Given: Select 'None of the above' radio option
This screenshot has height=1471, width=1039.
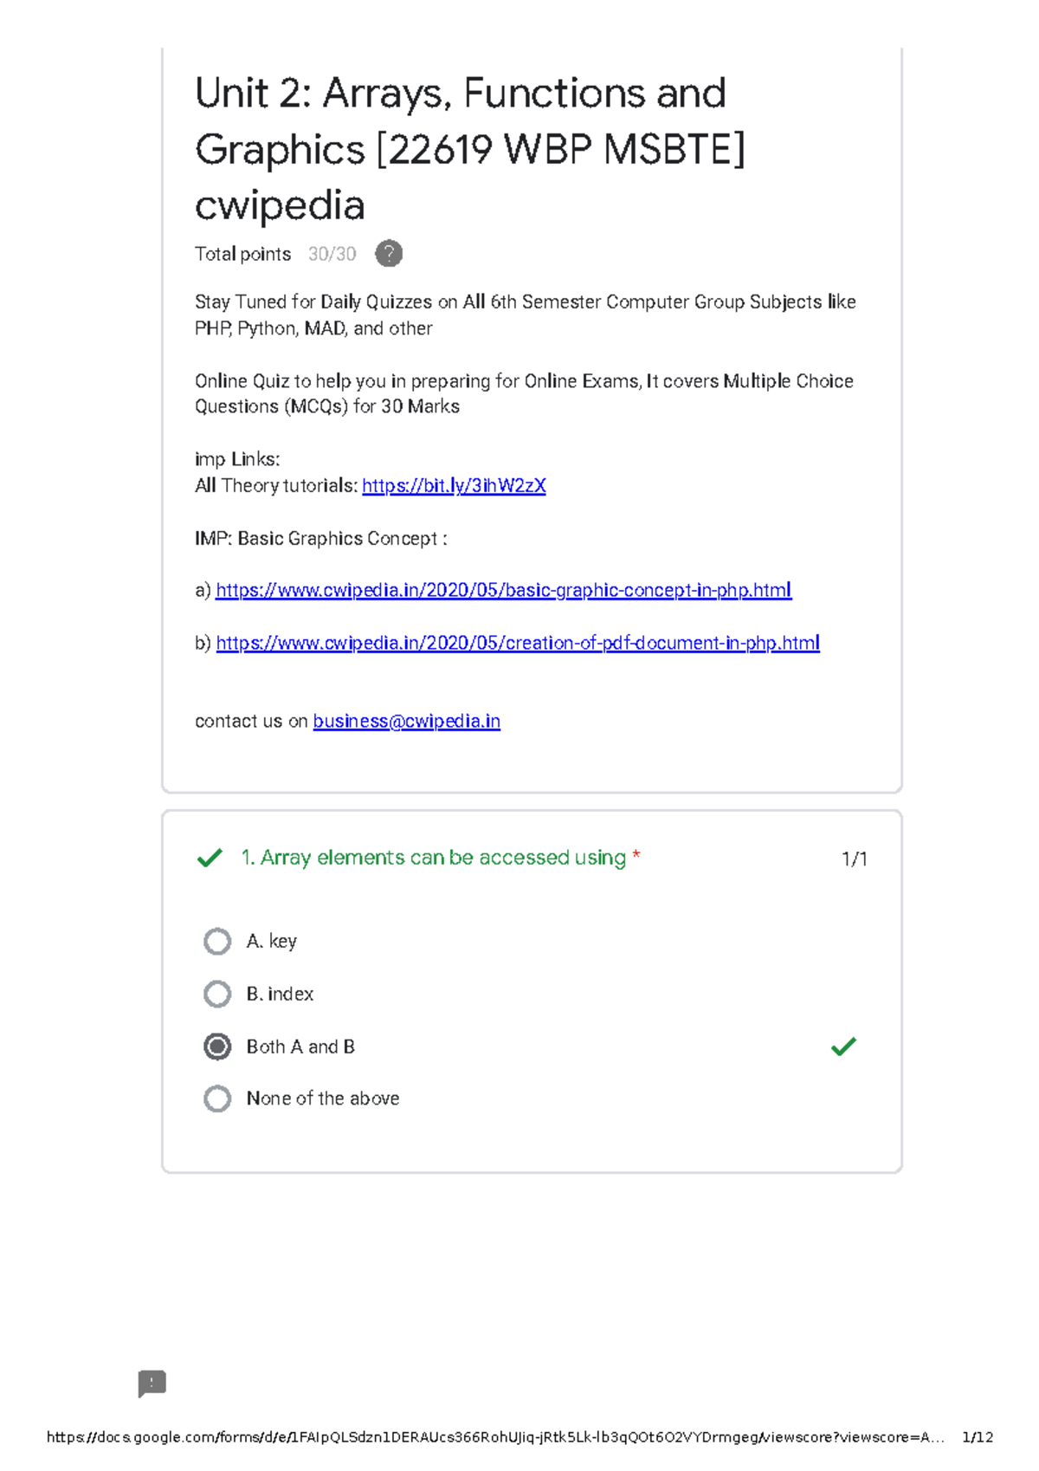Looking at the screenshot, I should (217, 1098).
